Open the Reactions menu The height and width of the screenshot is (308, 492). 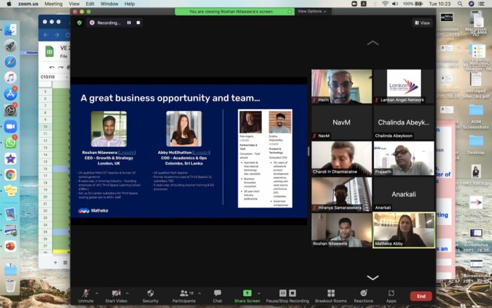pyautogui.click(x=363, y=295)
